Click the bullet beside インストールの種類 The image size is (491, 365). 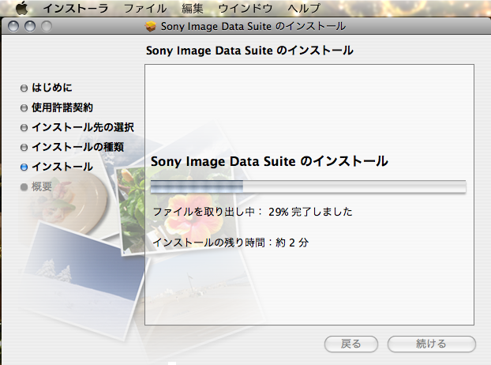(24, 148)
